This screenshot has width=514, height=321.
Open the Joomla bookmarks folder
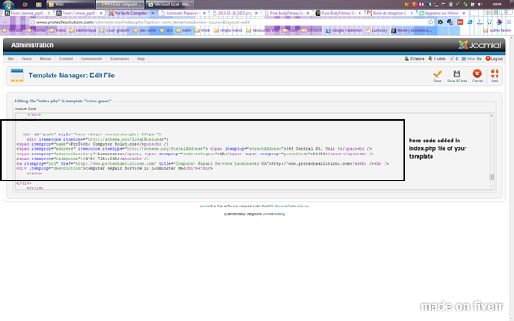click(x=36, y=30)
